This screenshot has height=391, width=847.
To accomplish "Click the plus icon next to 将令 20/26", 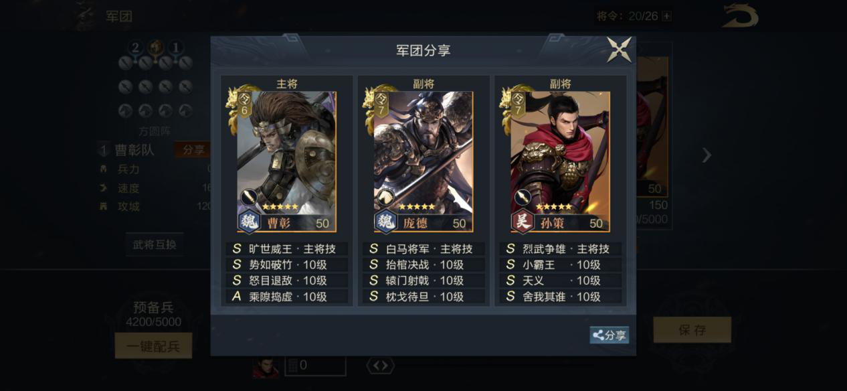I will [666, 16].
